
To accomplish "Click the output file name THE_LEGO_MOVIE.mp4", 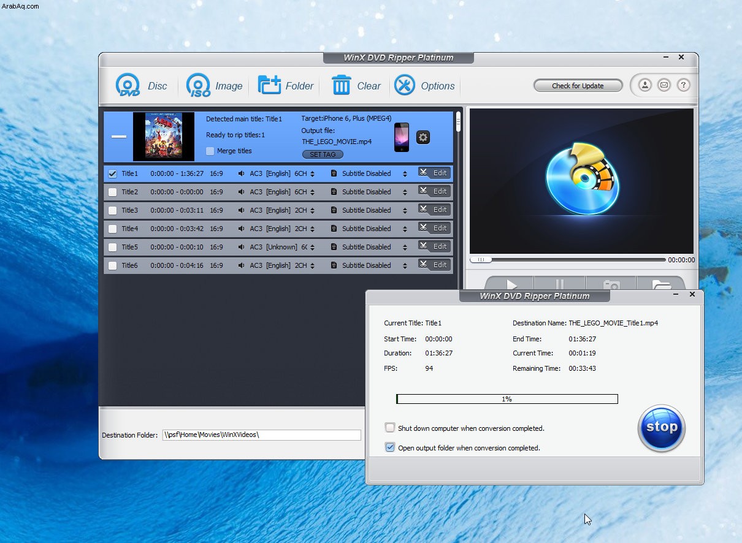I will pos(336,142).
